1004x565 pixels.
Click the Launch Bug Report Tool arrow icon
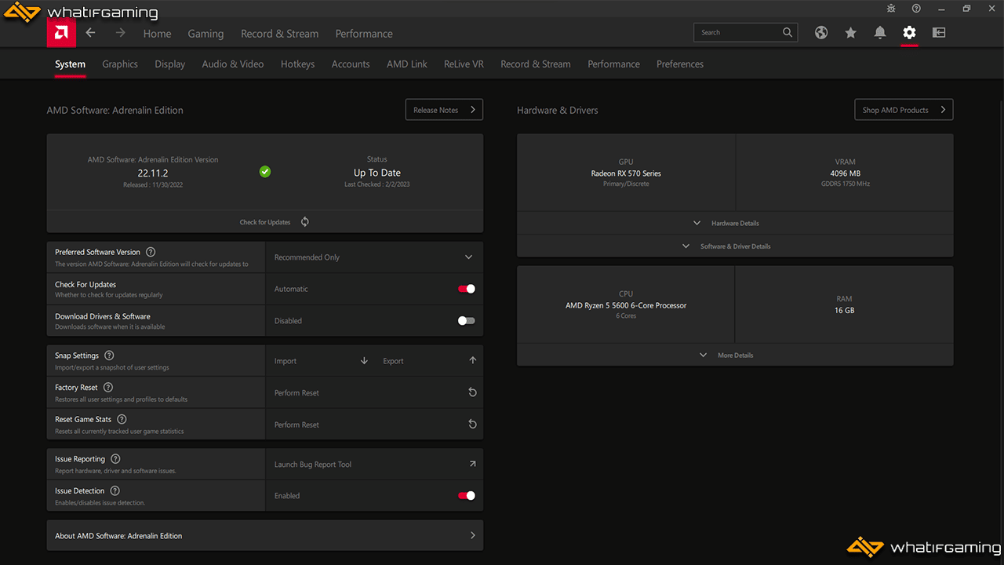(472, 464)
